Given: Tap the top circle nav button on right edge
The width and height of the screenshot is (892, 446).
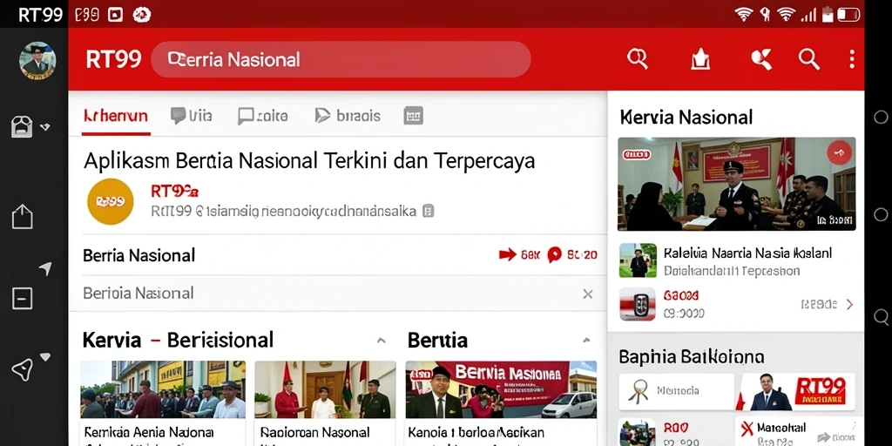Looking at the screenshot, I should [x=881, y=118].
